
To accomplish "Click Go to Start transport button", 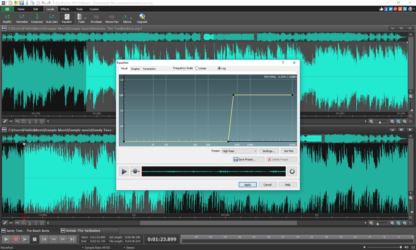I will (x=44, y=239).
